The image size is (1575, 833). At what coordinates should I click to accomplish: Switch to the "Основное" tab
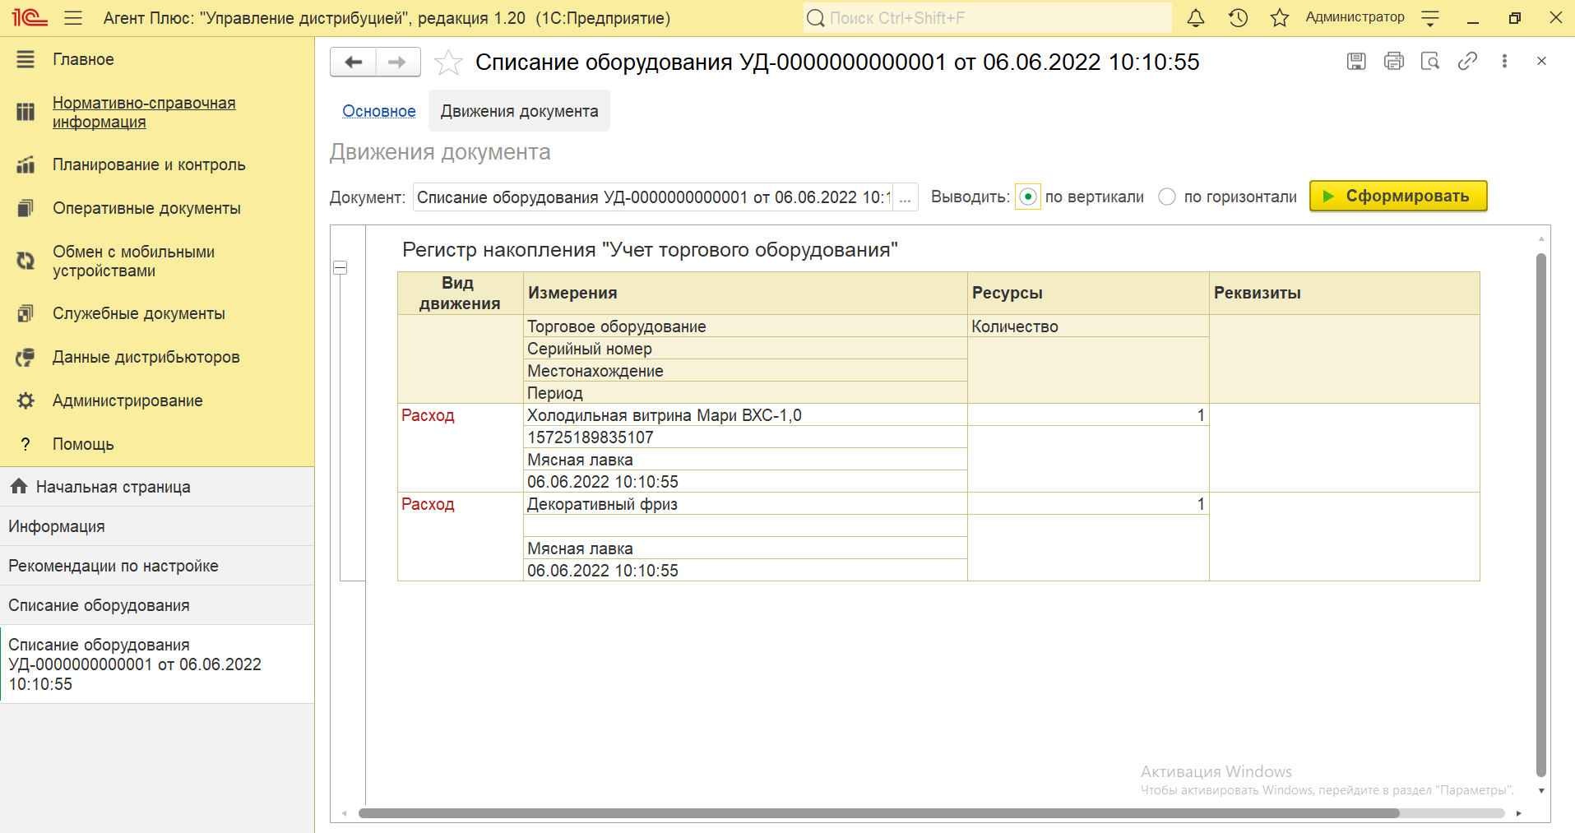pyautogui.click(x=378, y=111)
